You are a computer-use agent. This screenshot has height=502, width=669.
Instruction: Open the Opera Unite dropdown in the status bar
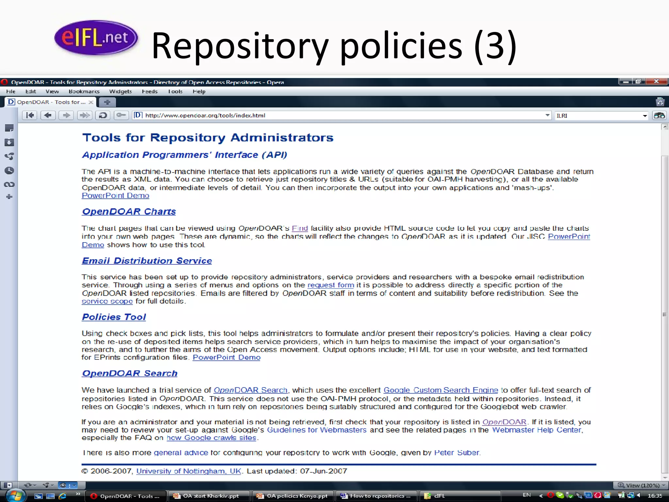coord(48,485)
